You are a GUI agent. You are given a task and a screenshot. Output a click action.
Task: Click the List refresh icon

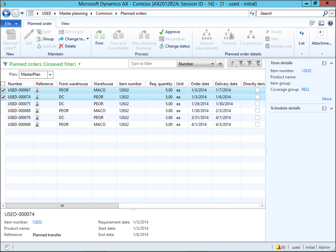pos(301,34)
